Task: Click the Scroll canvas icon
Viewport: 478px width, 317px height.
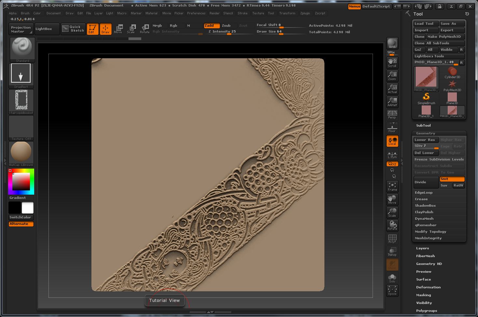Action: (x=392, y=62)
